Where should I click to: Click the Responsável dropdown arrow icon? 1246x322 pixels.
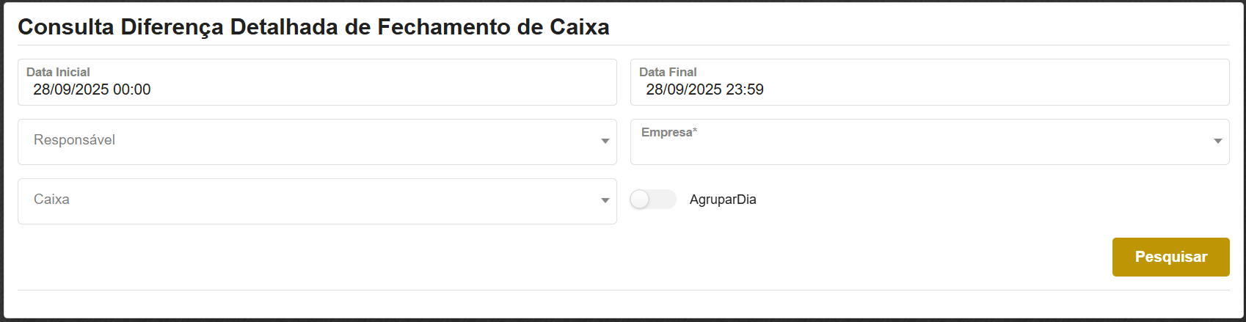[605, 141]
